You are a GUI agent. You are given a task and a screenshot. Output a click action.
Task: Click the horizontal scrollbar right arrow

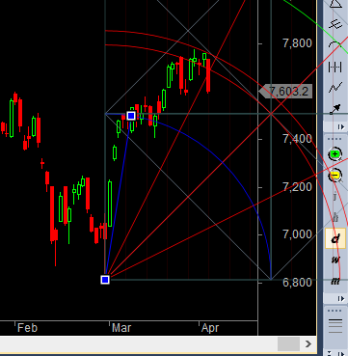(x=308, y=344)
